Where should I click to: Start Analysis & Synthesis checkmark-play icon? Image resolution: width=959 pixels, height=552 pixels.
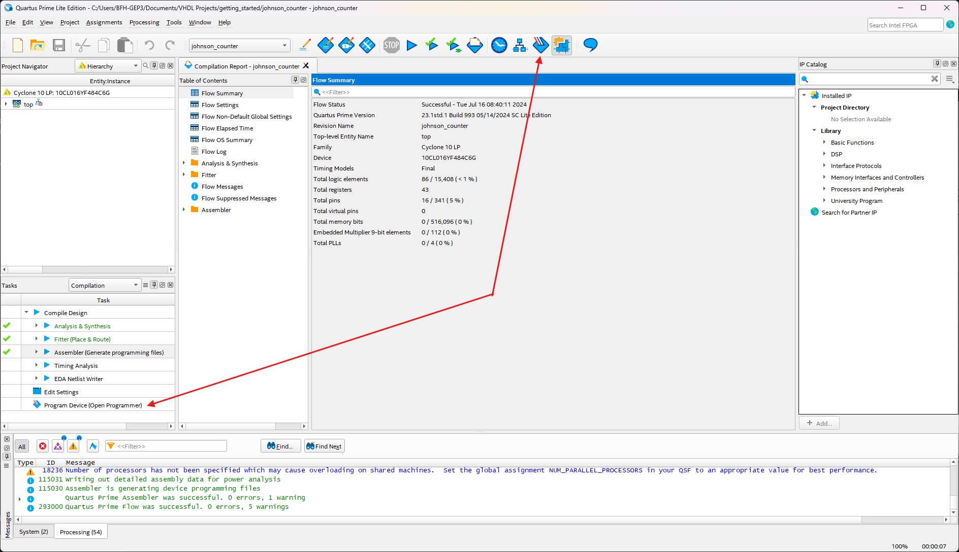pos(432,45)
